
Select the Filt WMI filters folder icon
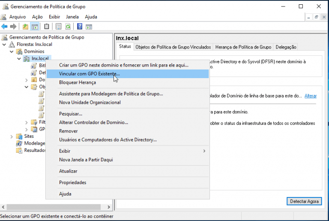pos(34,122)
